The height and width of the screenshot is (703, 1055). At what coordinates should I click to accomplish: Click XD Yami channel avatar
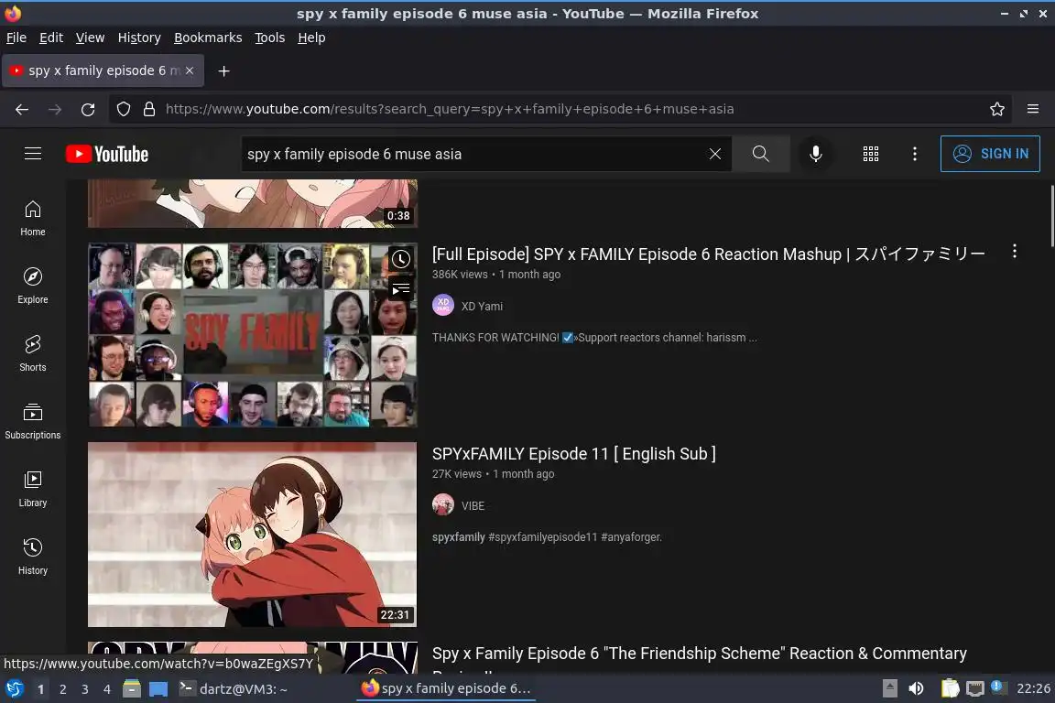442,306
